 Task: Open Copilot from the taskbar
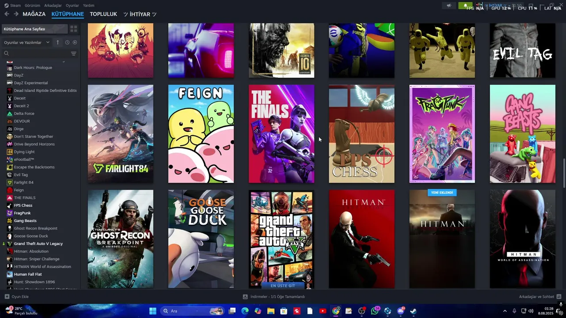(x=258, y=311)
